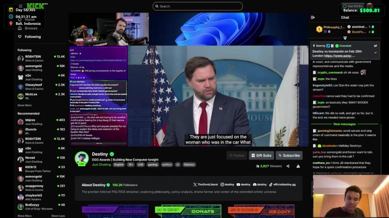Click the gaming tag

[x=153, y=165]
